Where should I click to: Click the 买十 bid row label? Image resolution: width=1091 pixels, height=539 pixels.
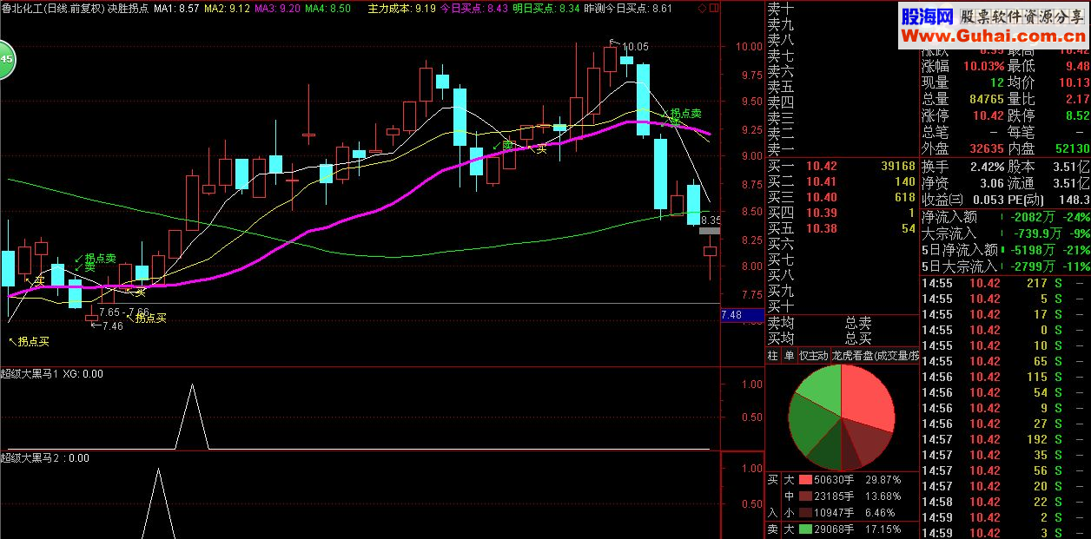pyautogui.click(x=781, y=306)
